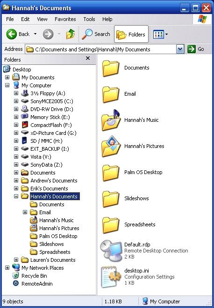The width and height of the screenshot is (214, 308).
Task: Open the Favorites menu
Action: pos(65,19)
